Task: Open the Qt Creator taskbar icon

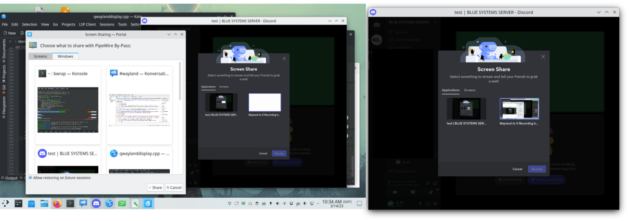Action: click(122, 203)
